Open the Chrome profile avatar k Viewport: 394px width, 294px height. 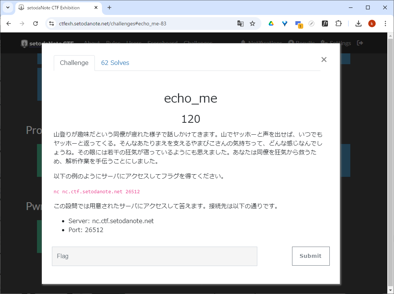[372, 24]
